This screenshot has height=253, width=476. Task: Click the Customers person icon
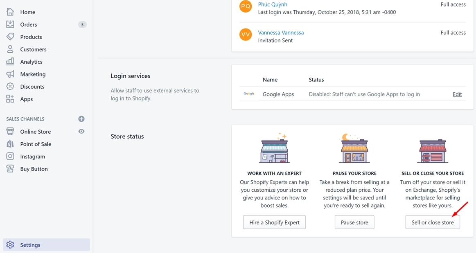pos(10,49)
